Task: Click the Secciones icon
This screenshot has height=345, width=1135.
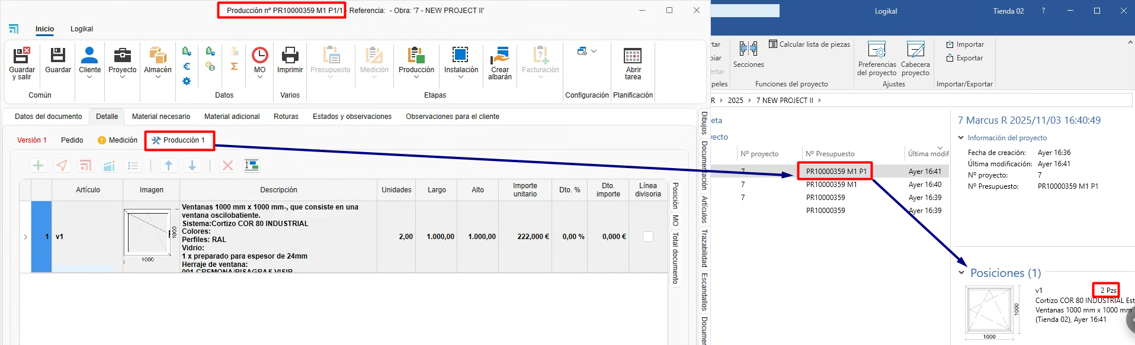Action: point(748,49)
